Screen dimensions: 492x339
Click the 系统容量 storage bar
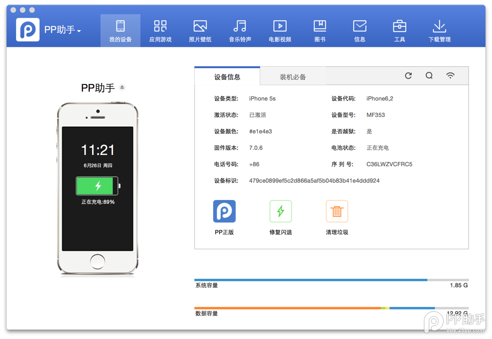tap(331, 280)
